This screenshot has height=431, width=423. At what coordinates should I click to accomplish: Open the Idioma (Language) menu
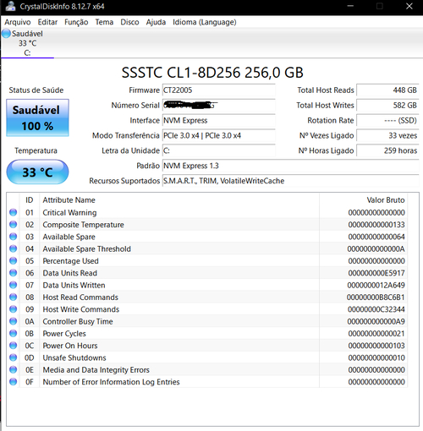pos(205,22)
